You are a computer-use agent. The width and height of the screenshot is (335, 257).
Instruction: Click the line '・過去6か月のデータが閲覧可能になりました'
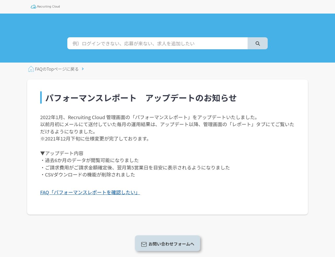pos(89,160)
